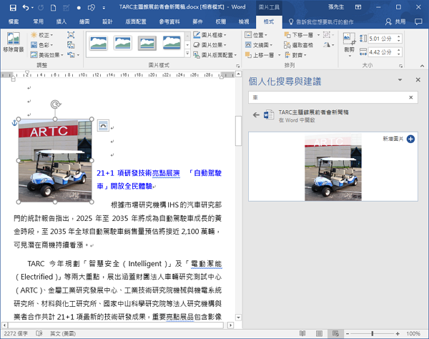Open Picture Effects (圖片效果) dropdown
The image size is (429, 339).
pyautogui.click(x=209, y=45)
